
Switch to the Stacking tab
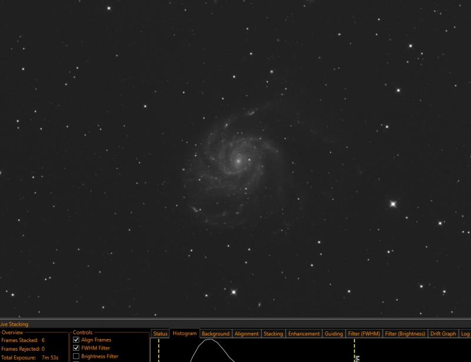coord(273,334)
